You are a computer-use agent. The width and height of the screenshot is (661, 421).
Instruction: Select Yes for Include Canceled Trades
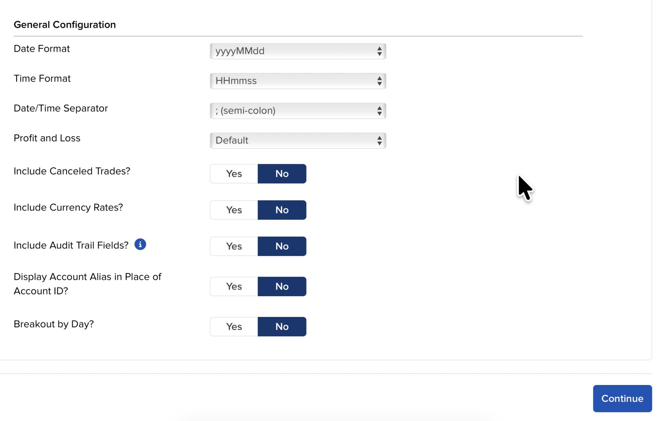(x=234, y=173)
